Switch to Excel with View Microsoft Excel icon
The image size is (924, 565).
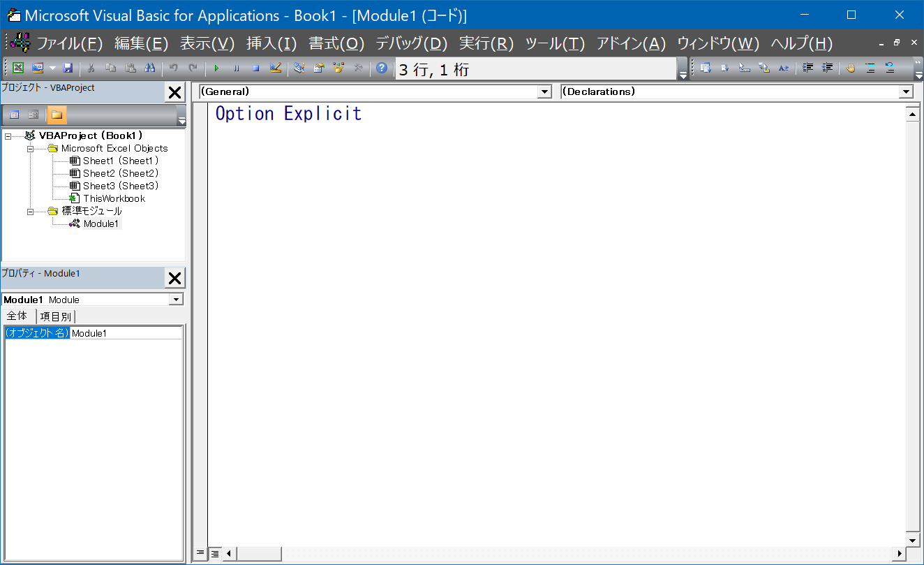(18, 68)
